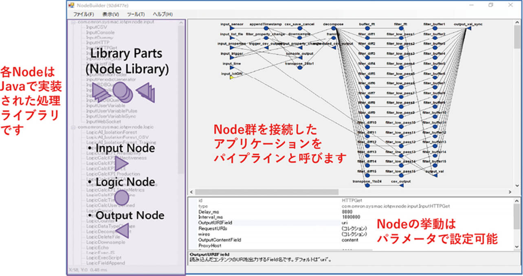Select the input_list_file input node
Screen dimensions: 523x276
(231, 38)
